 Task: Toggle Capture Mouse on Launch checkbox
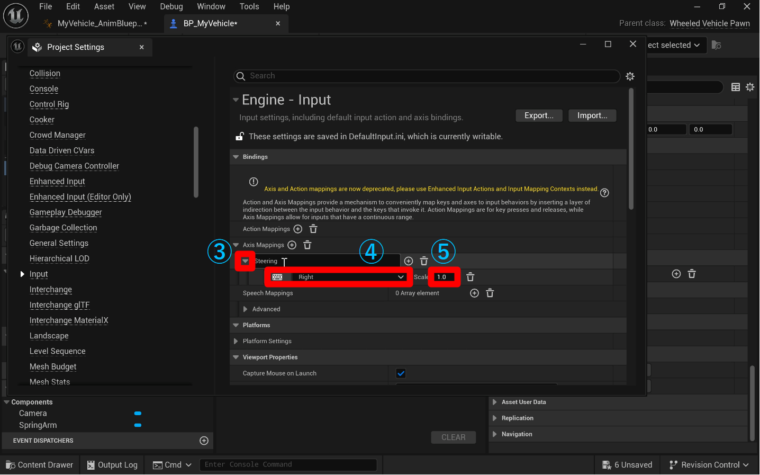[x=401, y=373]
